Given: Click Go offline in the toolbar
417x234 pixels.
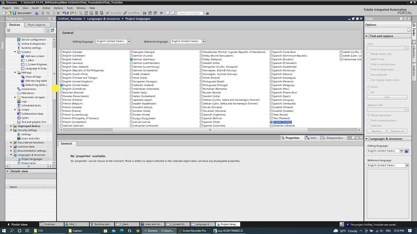Looking at the screenshot, I should coord(131,13).
